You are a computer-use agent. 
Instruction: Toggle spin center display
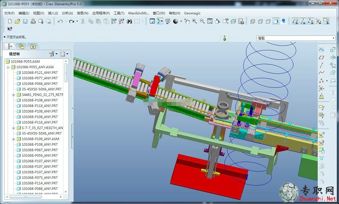pyautogui.click(x=160, y=21)
